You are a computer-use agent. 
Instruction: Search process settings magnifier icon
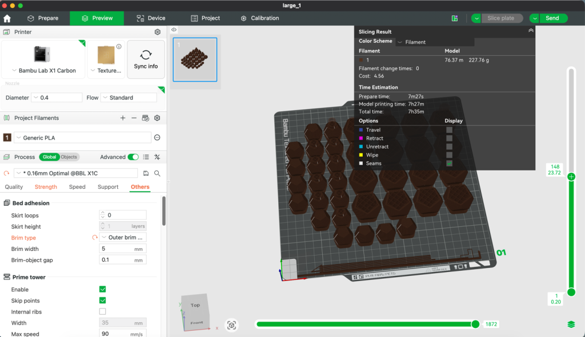(158, 173)
